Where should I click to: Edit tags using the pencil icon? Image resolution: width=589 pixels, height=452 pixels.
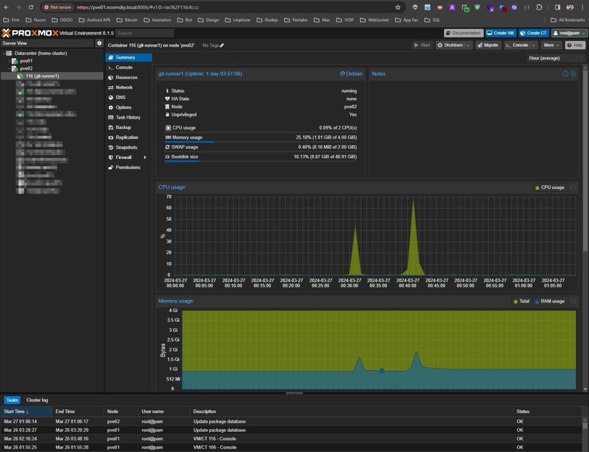[222, 45]
